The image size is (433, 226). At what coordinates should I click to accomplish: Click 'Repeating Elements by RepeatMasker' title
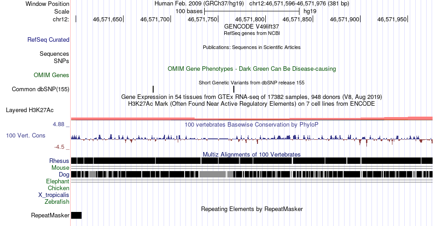coord(252,209)
